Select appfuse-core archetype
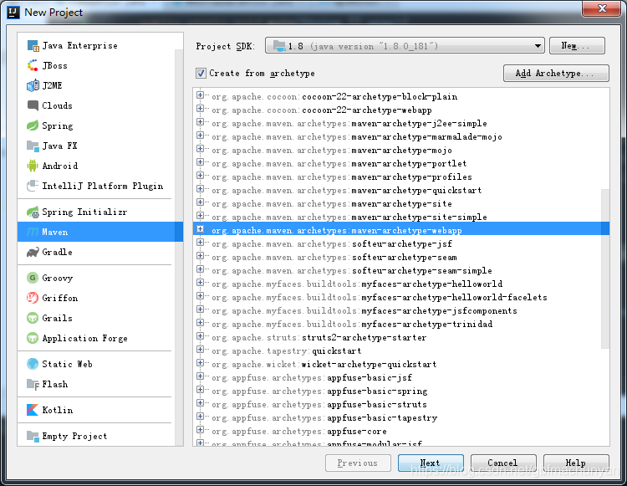 click(299, 431)
